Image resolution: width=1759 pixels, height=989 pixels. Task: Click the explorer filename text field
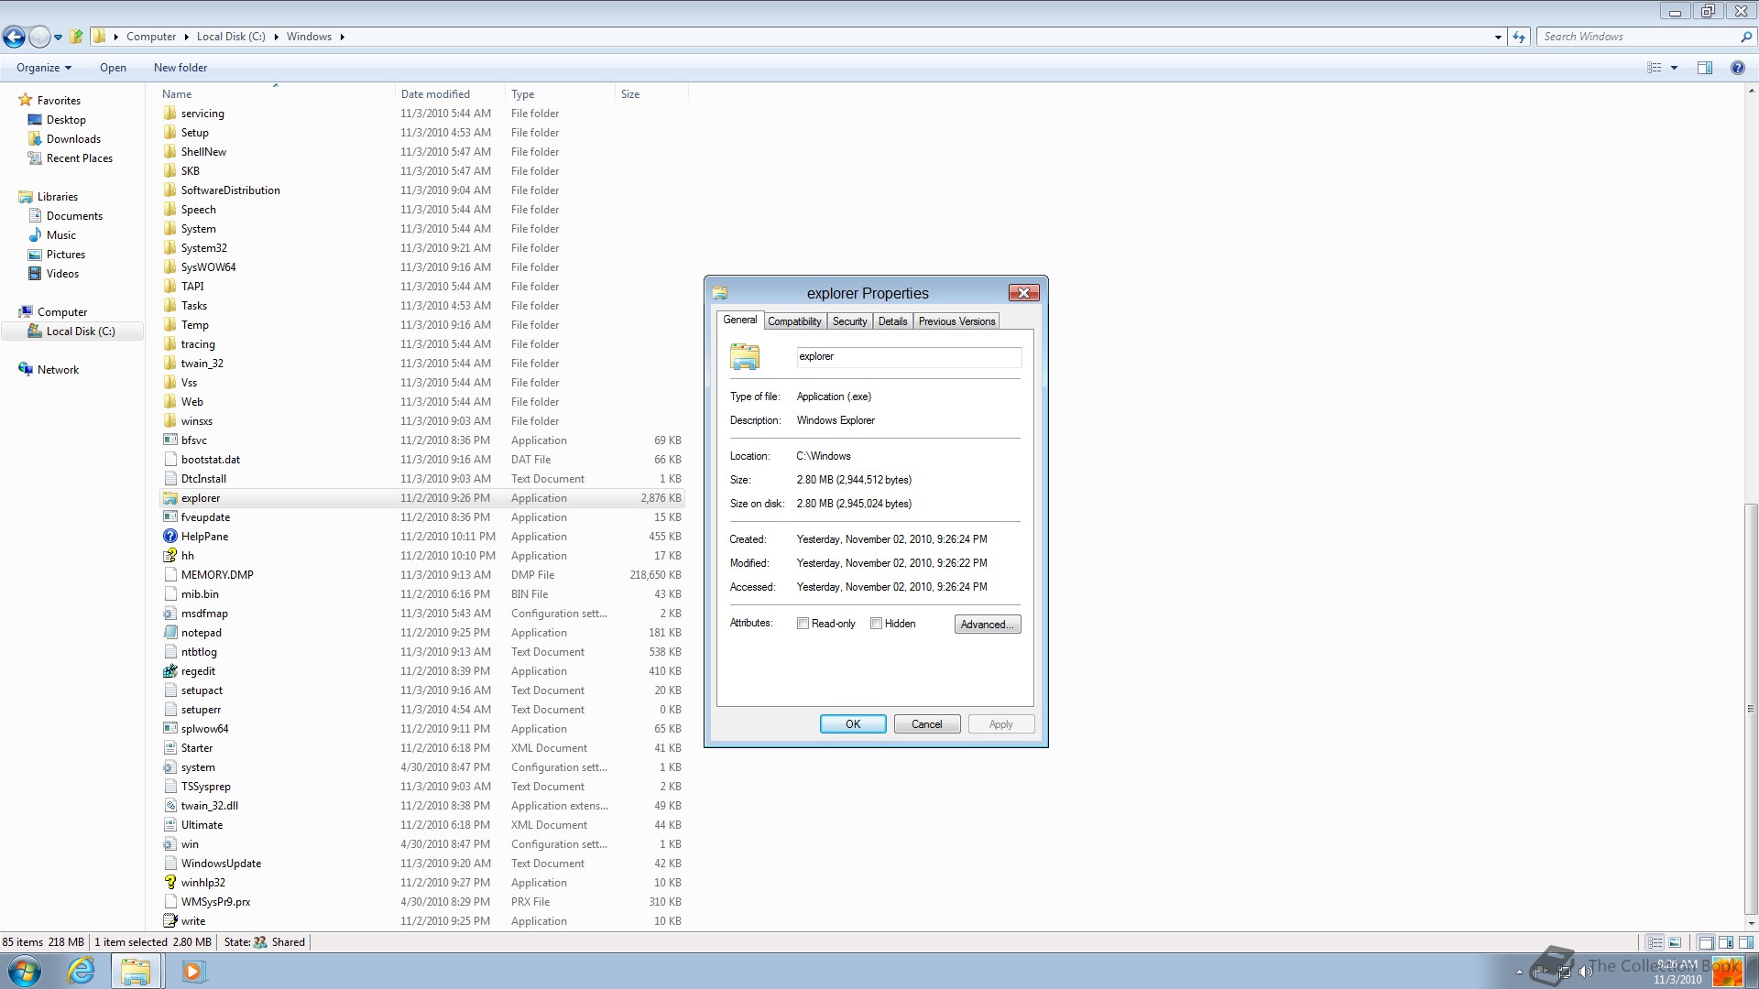[908, 357]
